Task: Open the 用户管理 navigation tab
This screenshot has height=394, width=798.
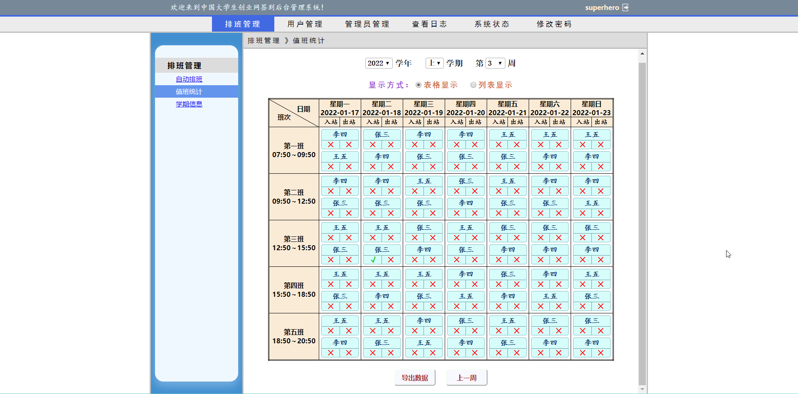Action: click(305, 24)
